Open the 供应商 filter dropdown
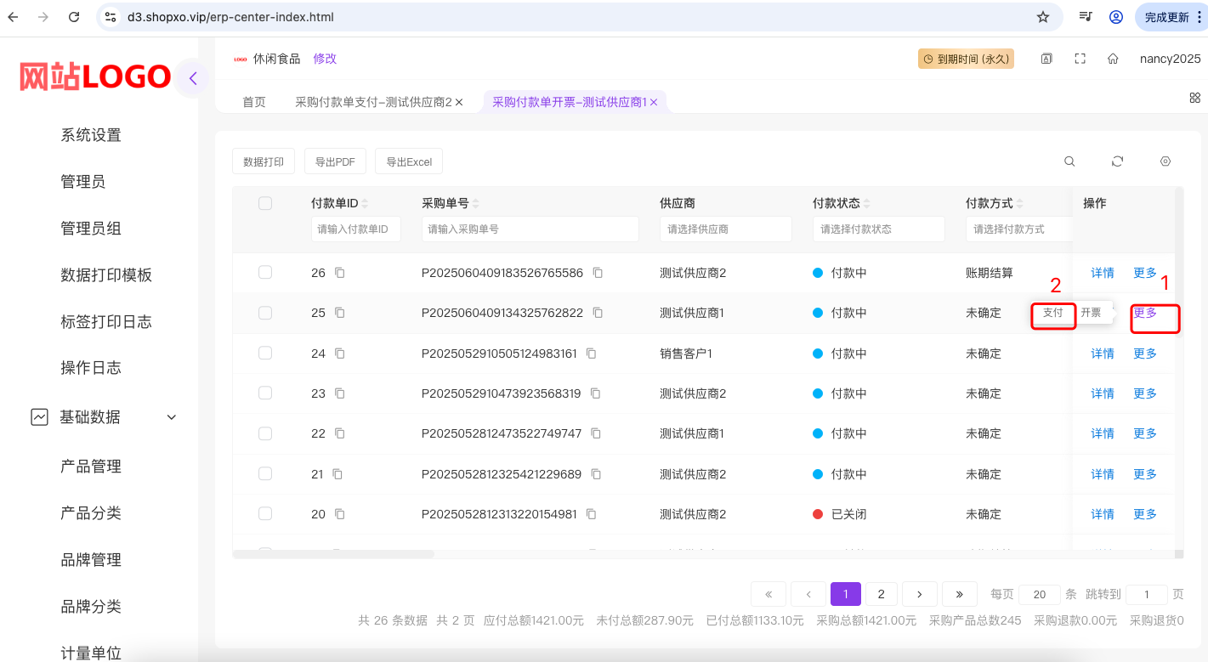 click(x=725, y=229)
